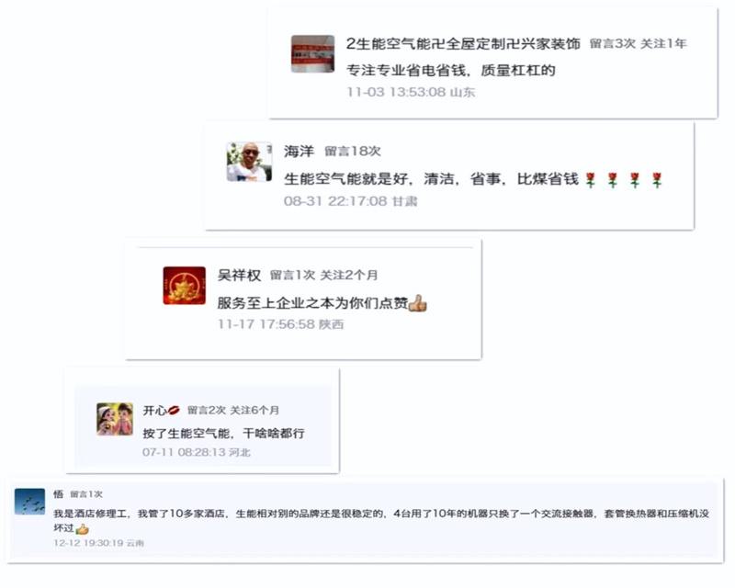This screenshot has width=735, height=588.
Task: Click 海洋's profile avatar photo
Action: click(x=249, y=162)
